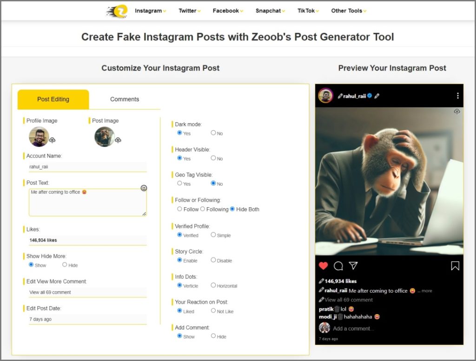
Task: Set Info Dots to Horizontal
Action: coord(213,285)
